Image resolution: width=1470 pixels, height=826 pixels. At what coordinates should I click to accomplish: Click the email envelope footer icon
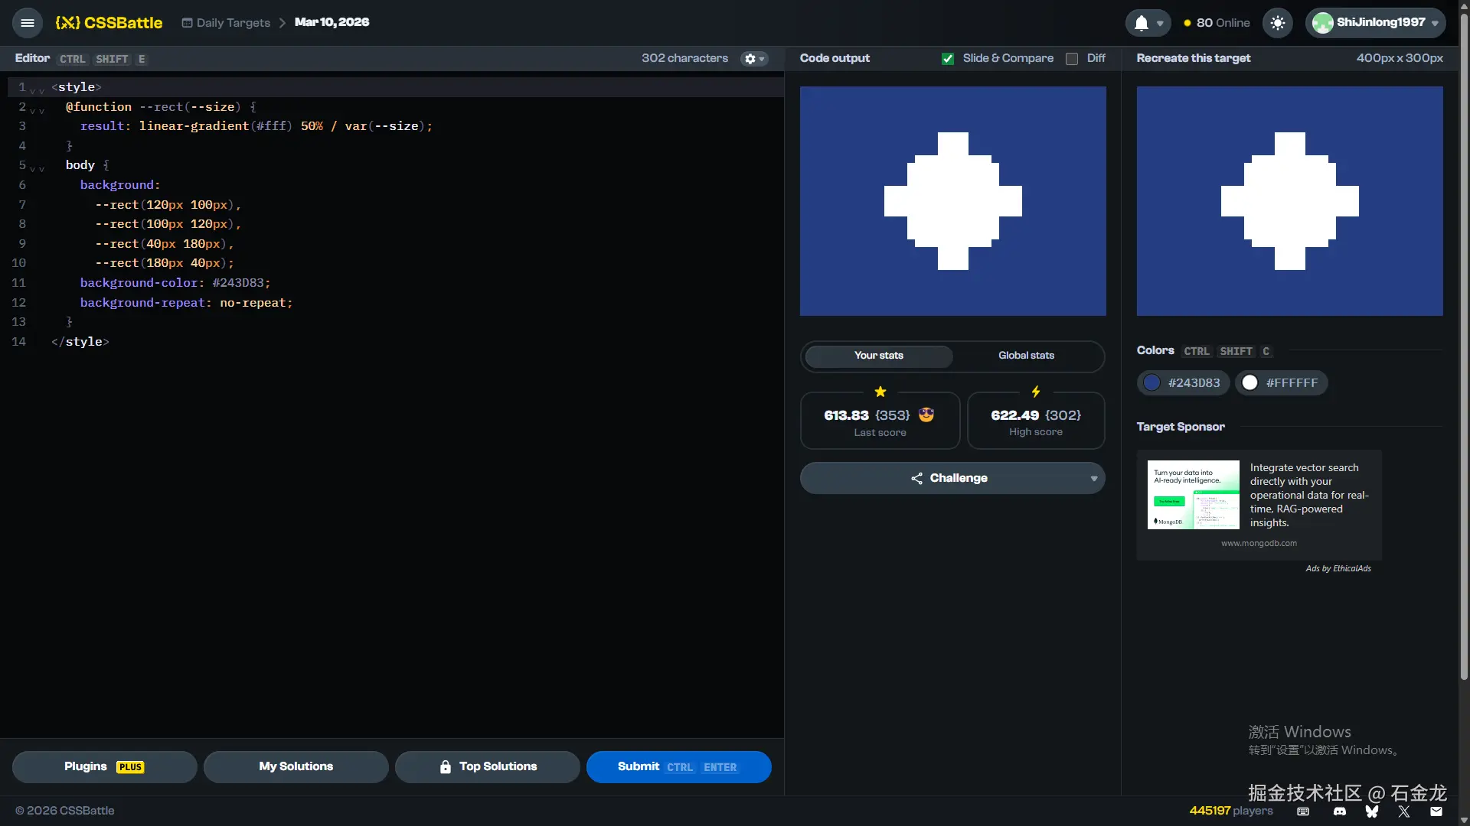click(1436, 811)
